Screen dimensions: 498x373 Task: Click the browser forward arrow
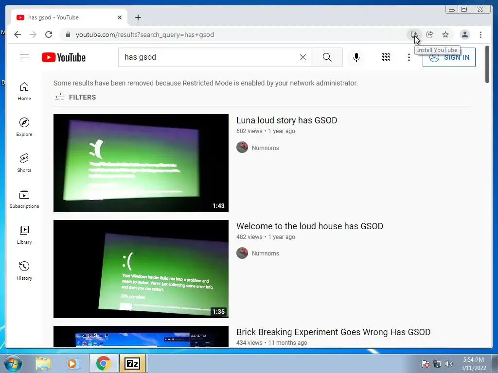coord(33,34)
